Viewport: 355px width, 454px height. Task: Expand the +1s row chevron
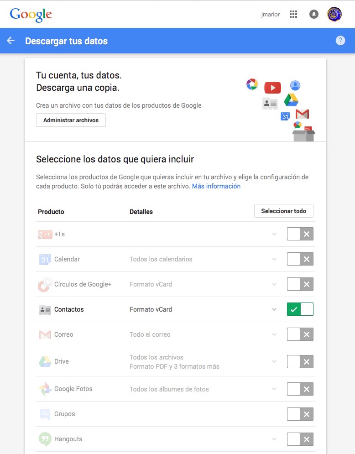point(274,234)
